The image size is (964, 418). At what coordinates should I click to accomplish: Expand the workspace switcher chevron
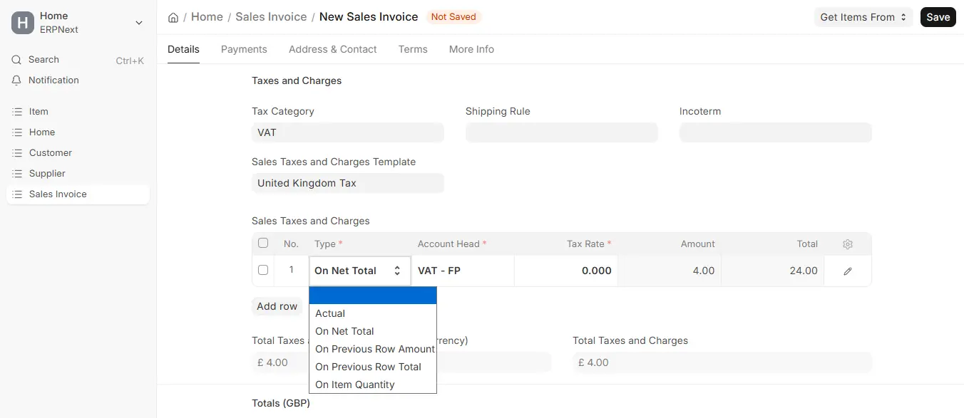tap(139, 23)
